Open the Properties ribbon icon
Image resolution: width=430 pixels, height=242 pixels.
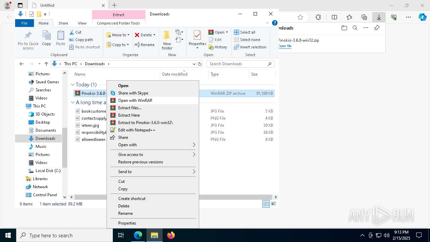click(x=197, y=35)
